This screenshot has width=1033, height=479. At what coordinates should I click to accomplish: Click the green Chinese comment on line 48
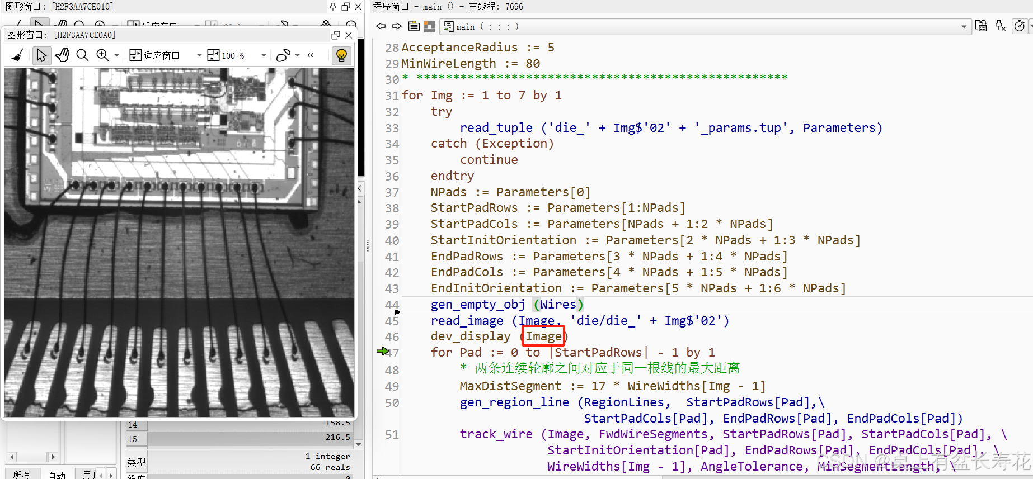click(x=600, y=368)
